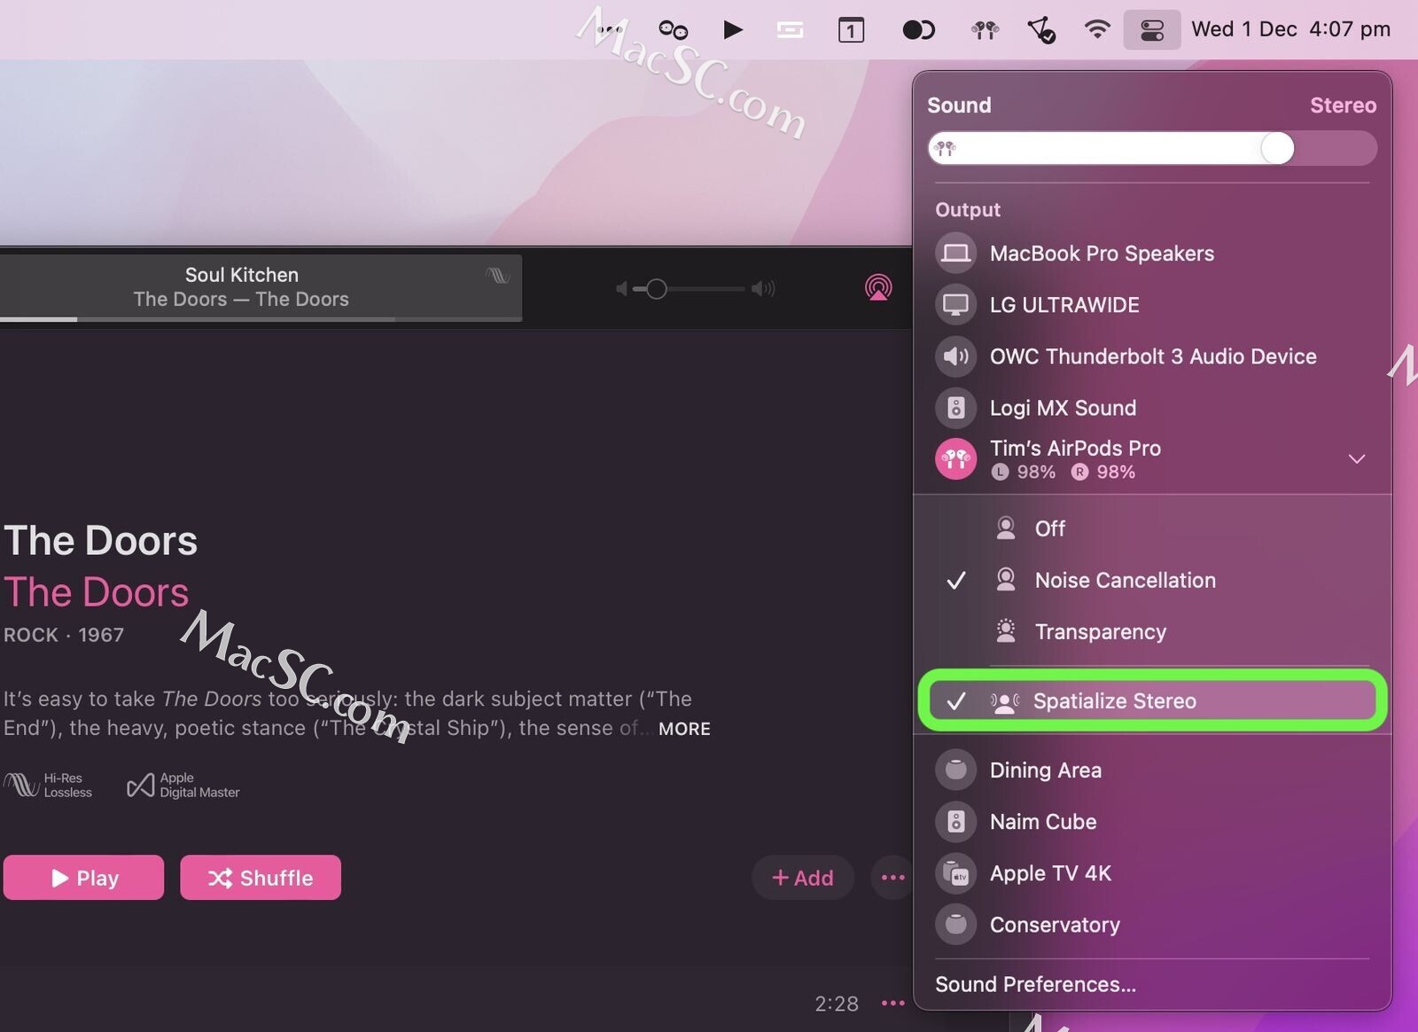Open The Doors artist link
The height and width of the screenshot is (1032, 1418).
pos(96,592)
